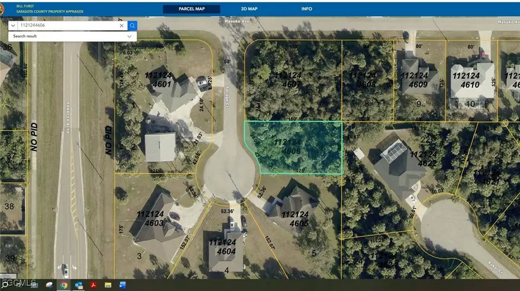Switch to the PARCEL MAP tab
Image resolution: width=520 pixels, height=291 pixels.
click(x=191, y=9)
